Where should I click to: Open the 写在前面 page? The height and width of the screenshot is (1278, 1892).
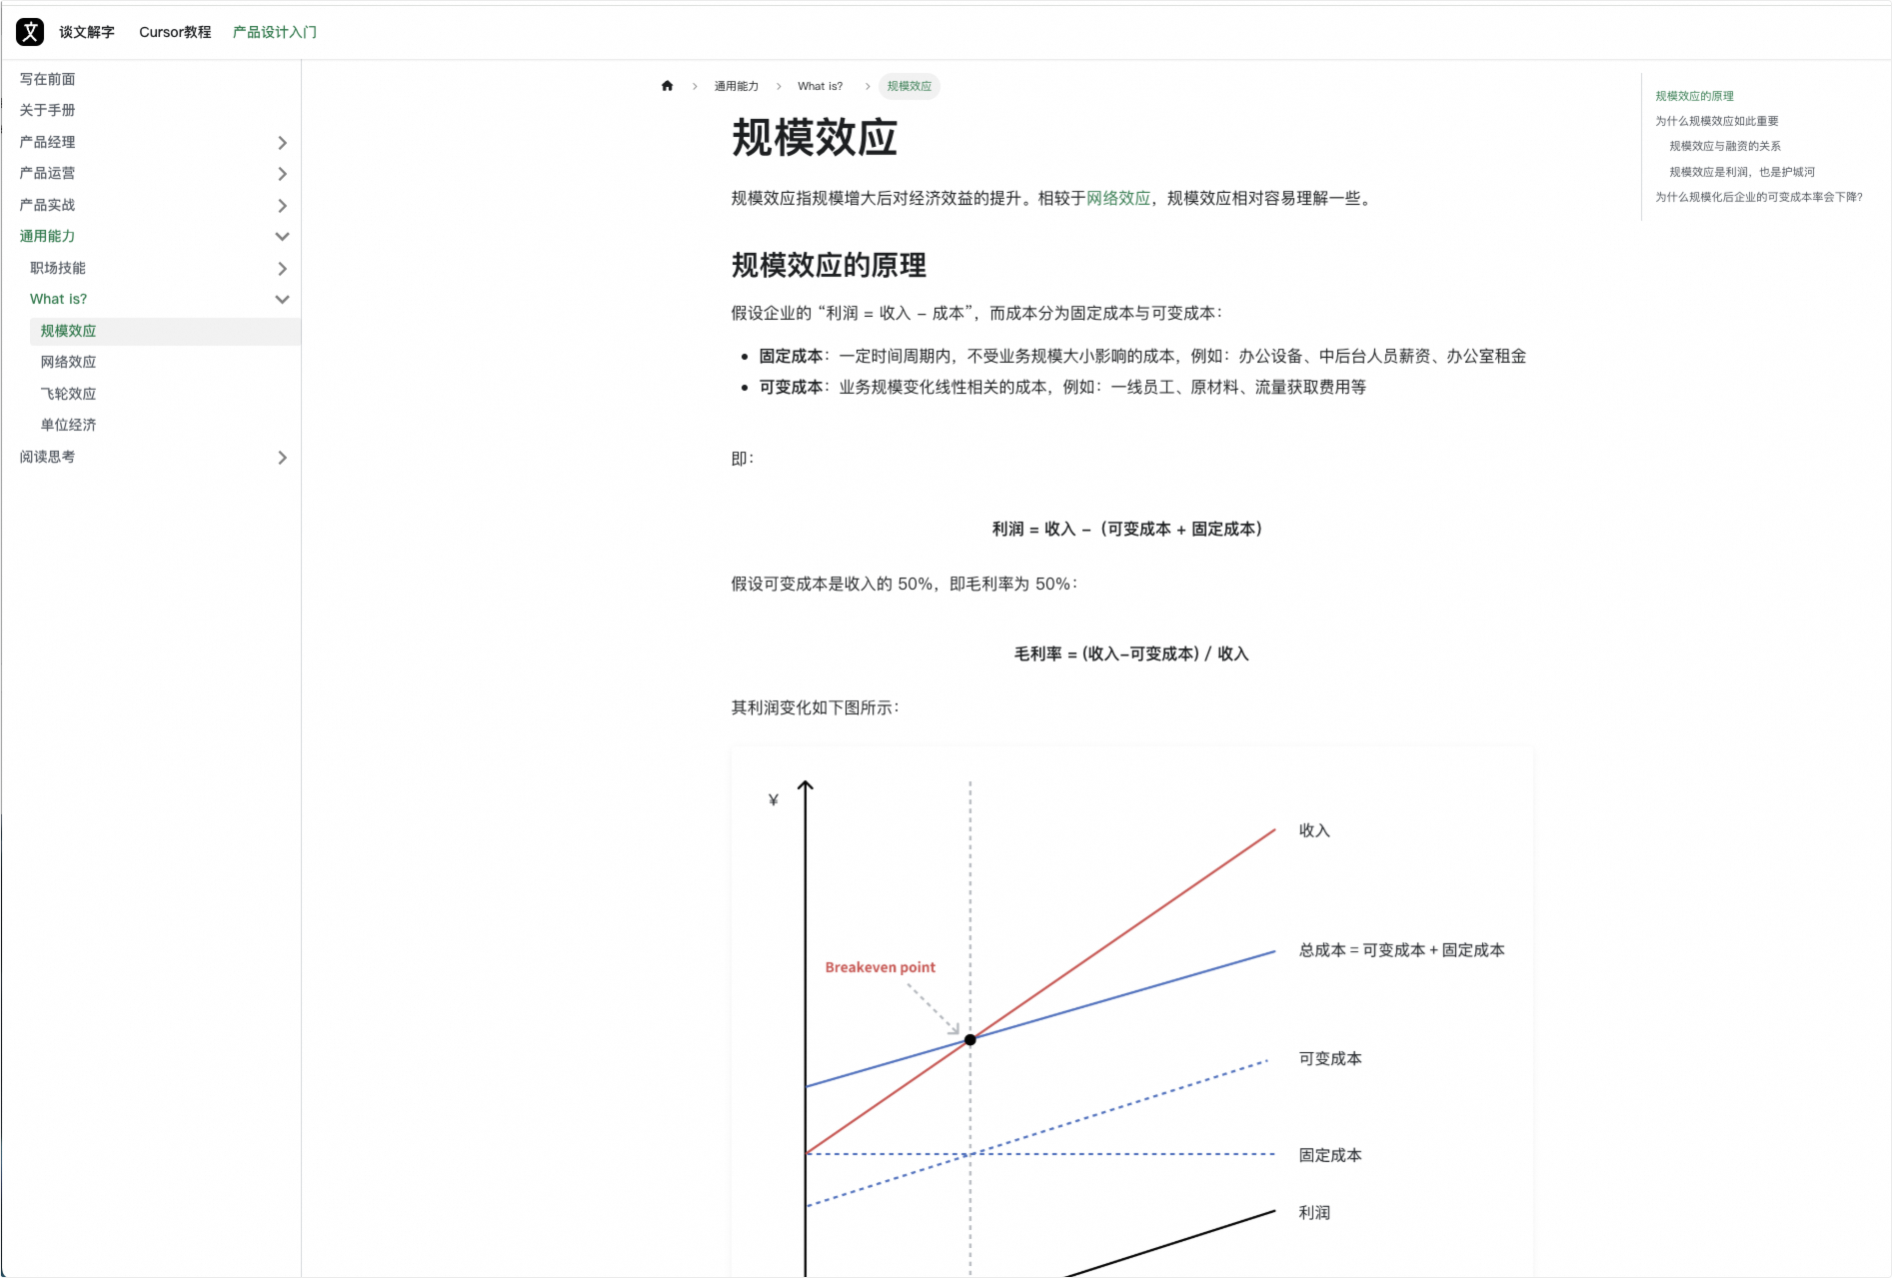tap(47, 79)
